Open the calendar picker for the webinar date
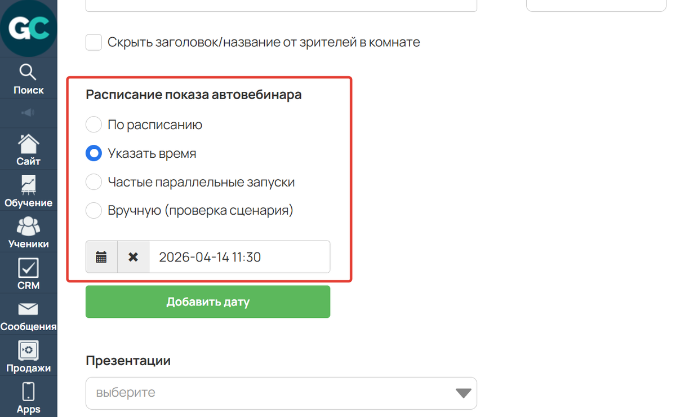 [x=101, y=256]
